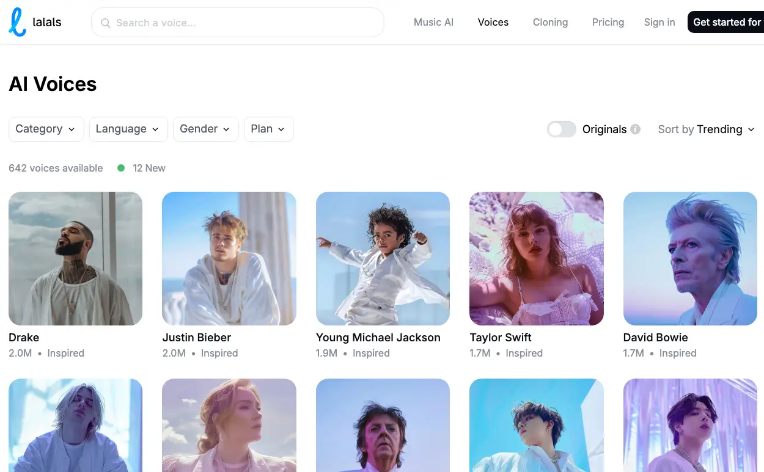Go to the Music AI page
This screenshot has height=472, width=764.
433,23
